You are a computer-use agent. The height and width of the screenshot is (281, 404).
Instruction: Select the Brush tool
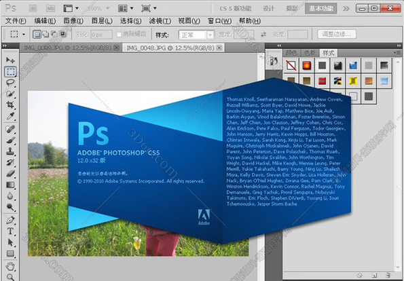pos(10,140)
